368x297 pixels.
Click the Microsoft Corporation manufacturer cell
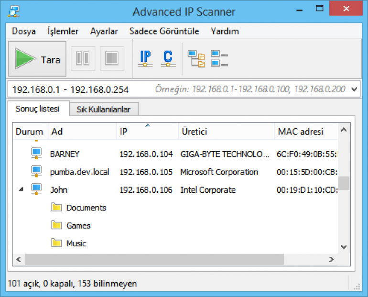pyautogui.click(x=219, y=172)
